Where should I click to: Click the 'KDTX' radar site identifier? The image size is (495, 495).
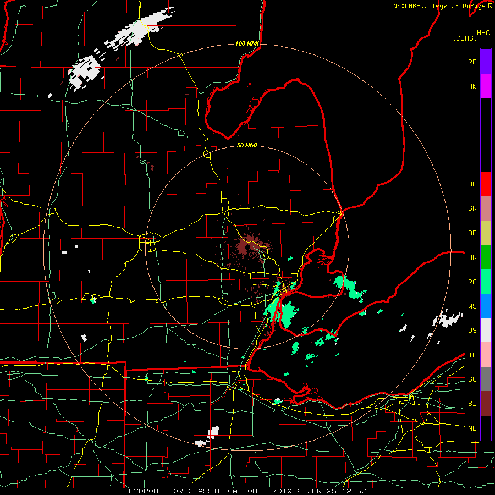[x=283, y=491]
